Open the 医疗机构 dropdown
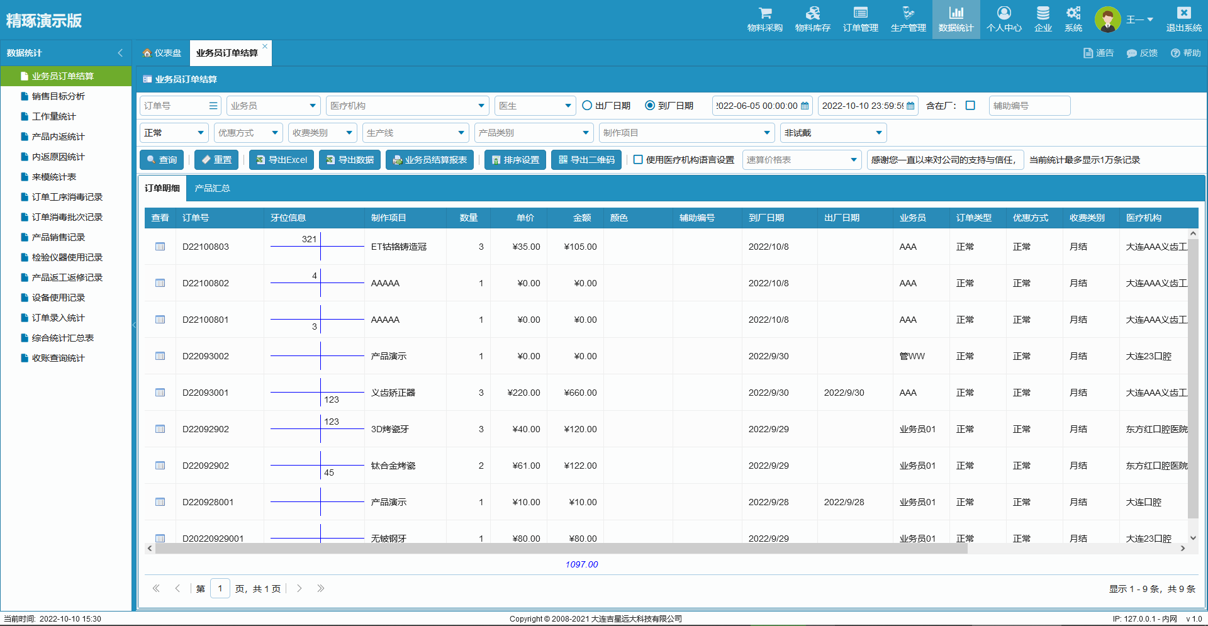The image size is (1208, 626). pos(408,106)
